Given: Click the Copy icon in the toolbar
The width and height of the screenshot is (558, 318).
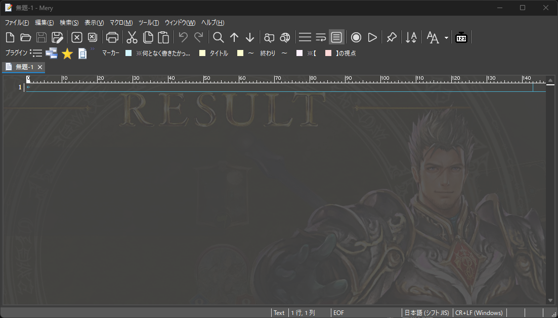Looking at the screenshot, I should click(148, 37).
